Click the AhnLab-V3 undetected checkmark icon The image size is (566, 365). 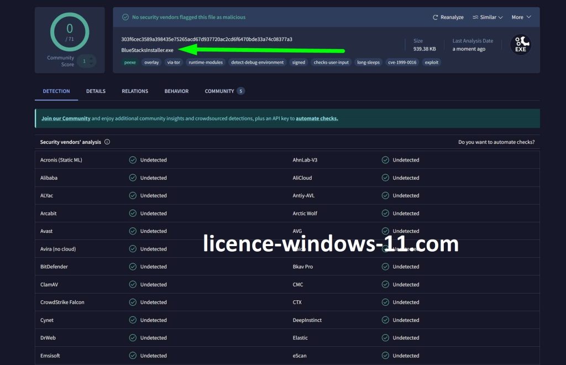385,160
